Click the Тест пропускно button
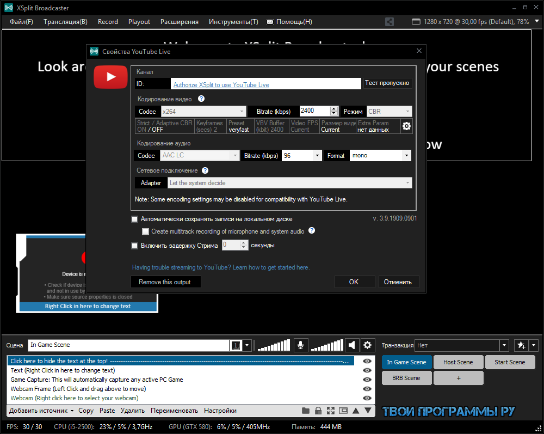 coord(387,83)
